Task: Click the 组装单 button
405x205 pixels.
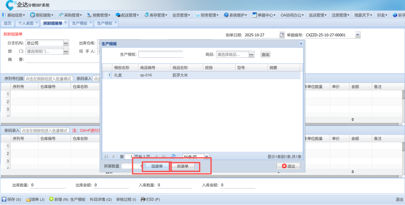Action: (157, 166)
